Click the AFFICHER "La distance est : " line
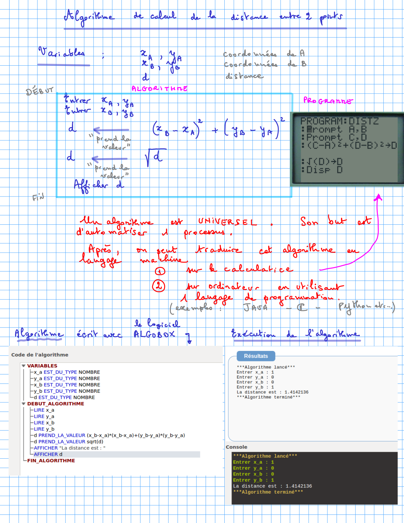Image resolution: width=404 pixels, height=523 pixels. click(69, 448)
